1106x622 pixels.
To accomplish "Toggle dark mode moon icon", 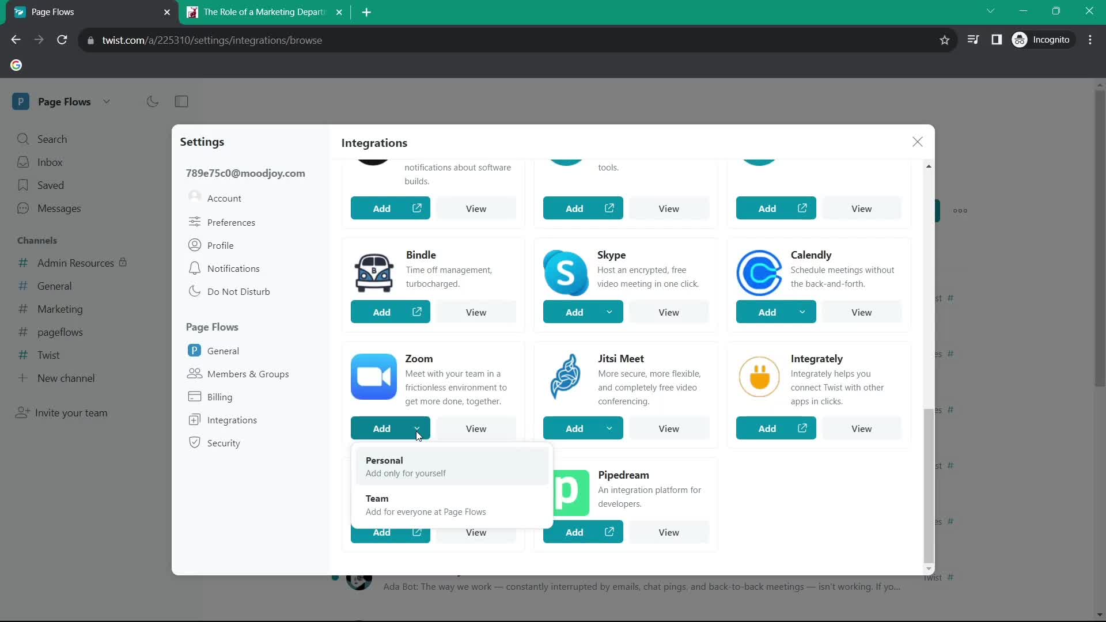I will (153, 101).
